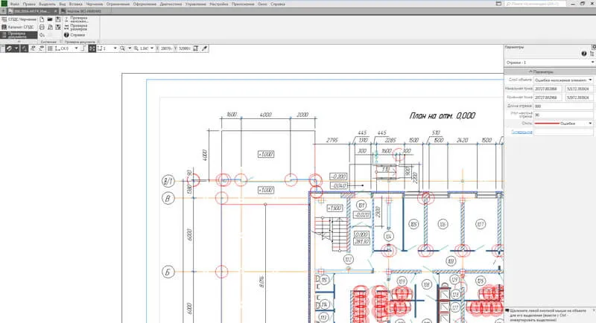The height and width of the screenshot is (323, 596).
Task: Run Проверка наложения элементов check
Action: coord(79,21)
